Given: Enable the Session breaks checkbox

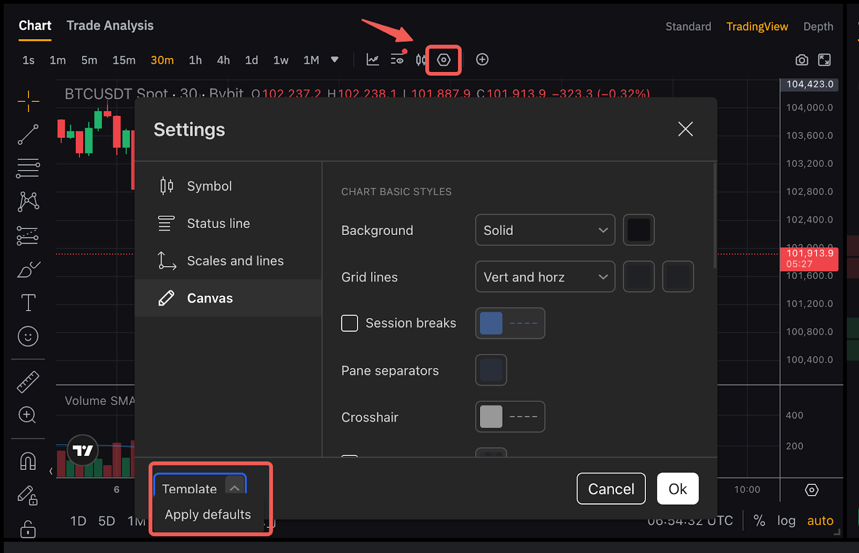Looking at the screenshot, I should (350, 323).
